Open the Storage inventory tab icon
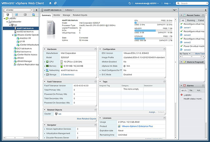The image size is (210, 142). (25, 15)
